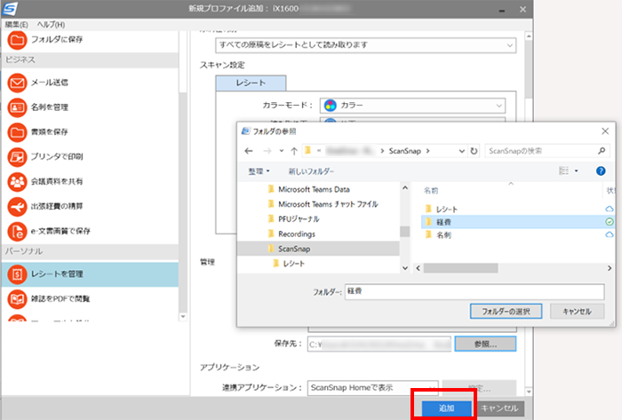
Task: Choose the 会議資料を共有 profile icon
Action: click(x=17, y=181)
